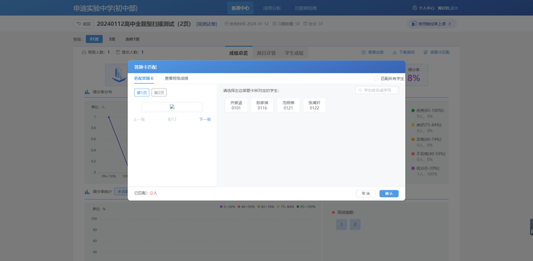The image size is (533, 261).
Task: Select student card 0121
Action: click(x=288, y=105)
